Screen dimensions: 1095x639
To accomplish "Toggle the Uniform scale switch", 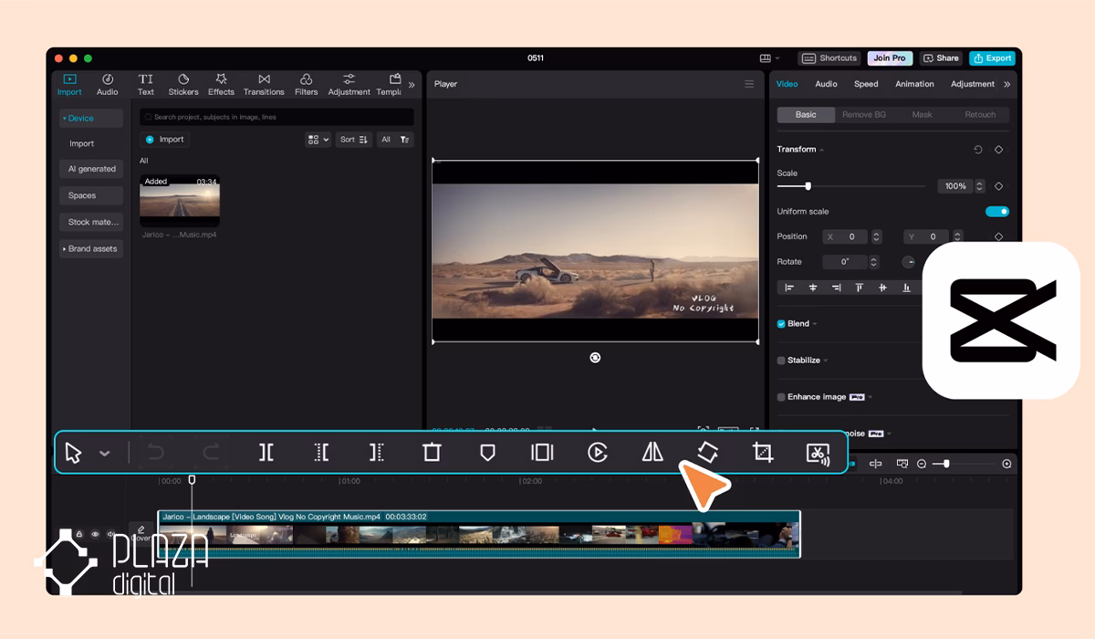I will 997,212.
